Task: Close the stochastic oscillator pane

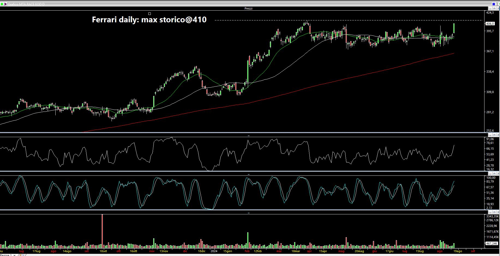Action: pyautogui.click(x=498, y=174)
